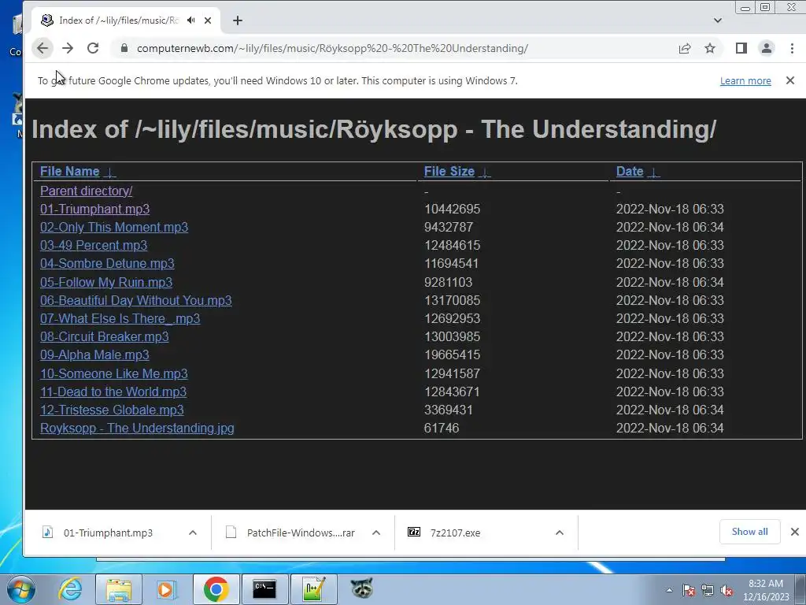
Task: Click Show all downloads button
Action: 749,532
